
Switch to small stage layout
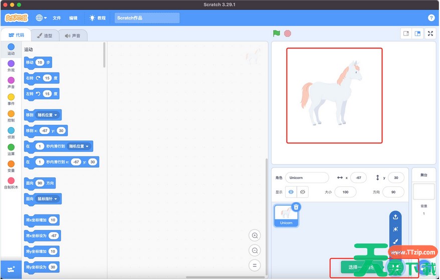tap(406, 33)
